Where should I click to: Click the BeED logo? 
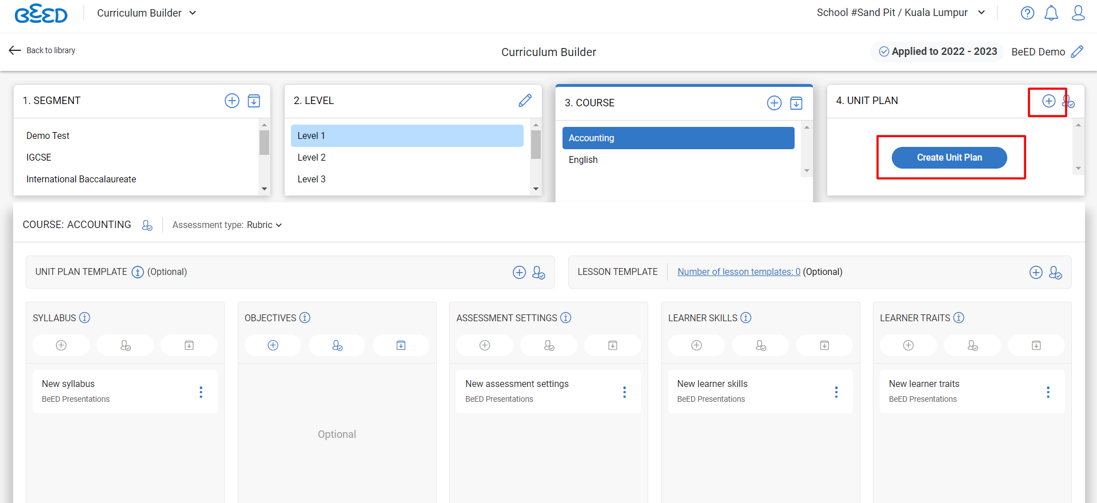(41, 13)
